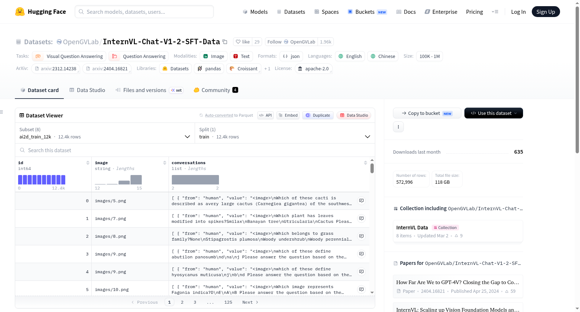This screenshot has width=580, height=312.
Task: Click the Duplicate button
Action: [318, 115]
